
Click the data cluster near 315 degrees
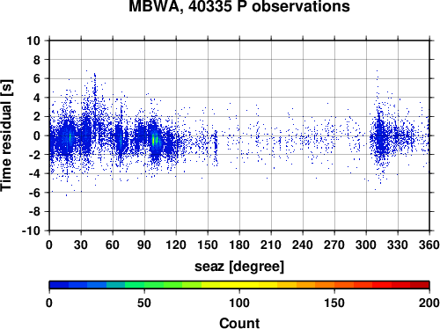tap(380, 136)
